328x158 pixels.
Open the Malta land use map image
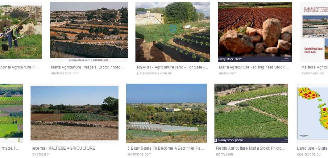point(312,113)
